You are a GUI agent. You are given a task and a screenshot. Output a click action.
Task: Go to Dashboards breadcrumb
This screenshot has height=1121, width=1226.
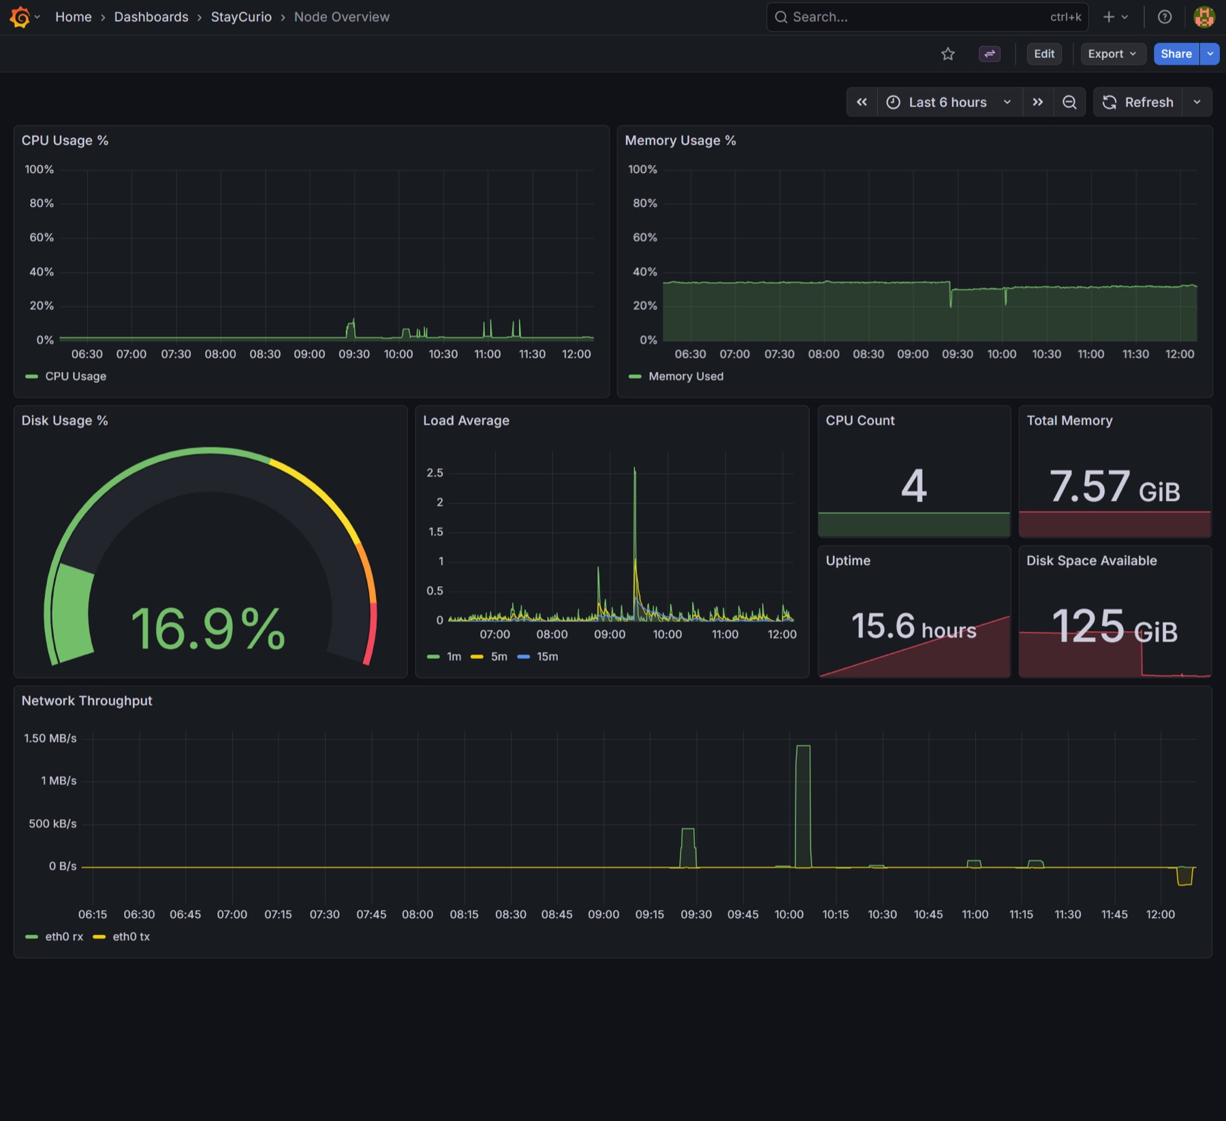(x=151, y=17)
